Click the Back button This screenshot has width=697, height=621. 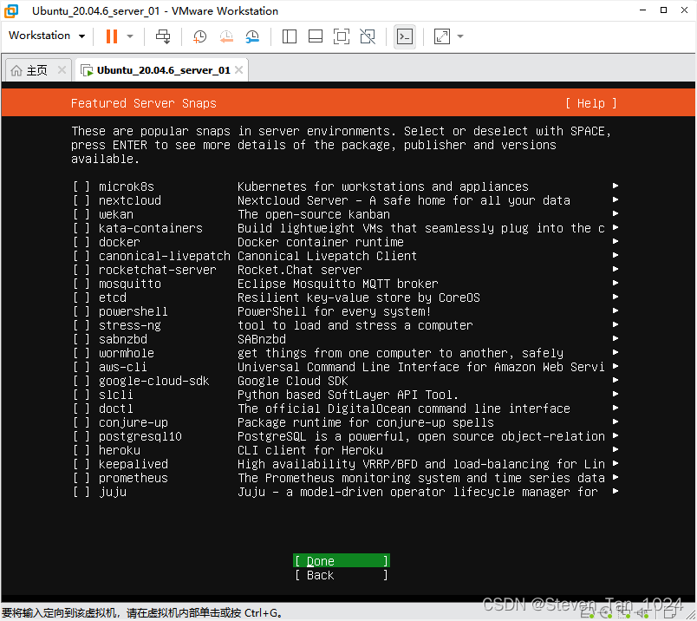pyautogui.click(x=342, y=575)
